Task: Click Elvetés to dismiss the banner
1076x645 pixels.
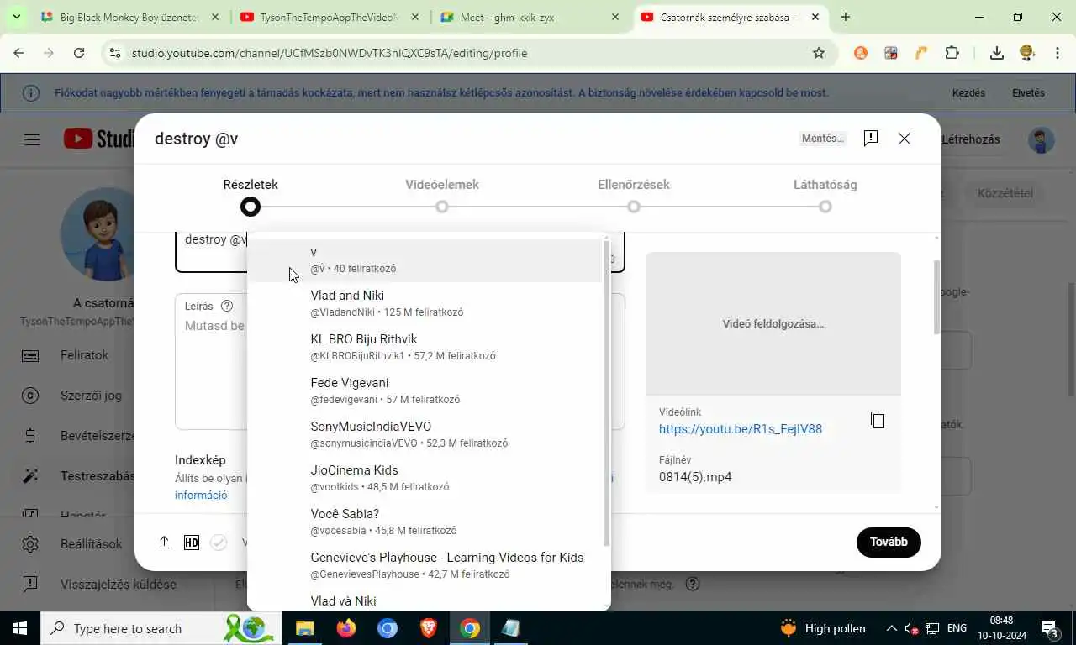Action: (1028, 93)
